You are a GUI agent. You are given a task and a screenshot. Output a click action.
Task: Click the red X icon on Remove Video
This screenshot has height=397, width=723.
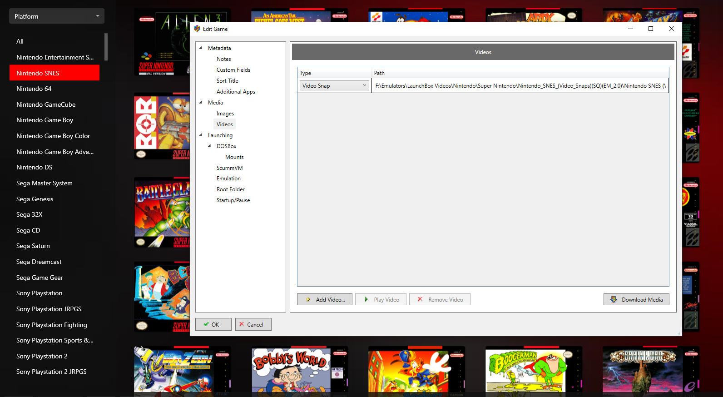tap(420, 299)
